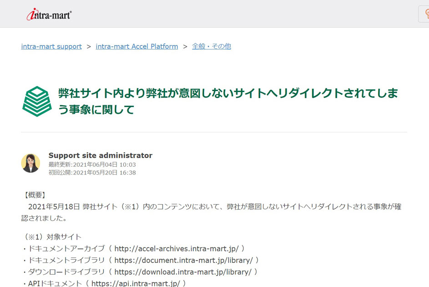This screenshot has height=287, width=429.
Task: Open the intra-mart Accel Platform breadcrumb link
Action: (137, 46)
